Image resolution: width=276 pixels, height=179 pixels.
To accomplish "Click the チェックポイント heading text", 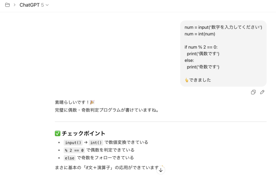I will (x=84, y=133).
